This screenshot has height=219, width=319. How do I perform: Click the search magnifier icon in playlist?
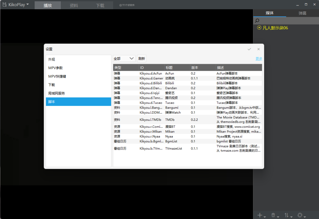257,21
